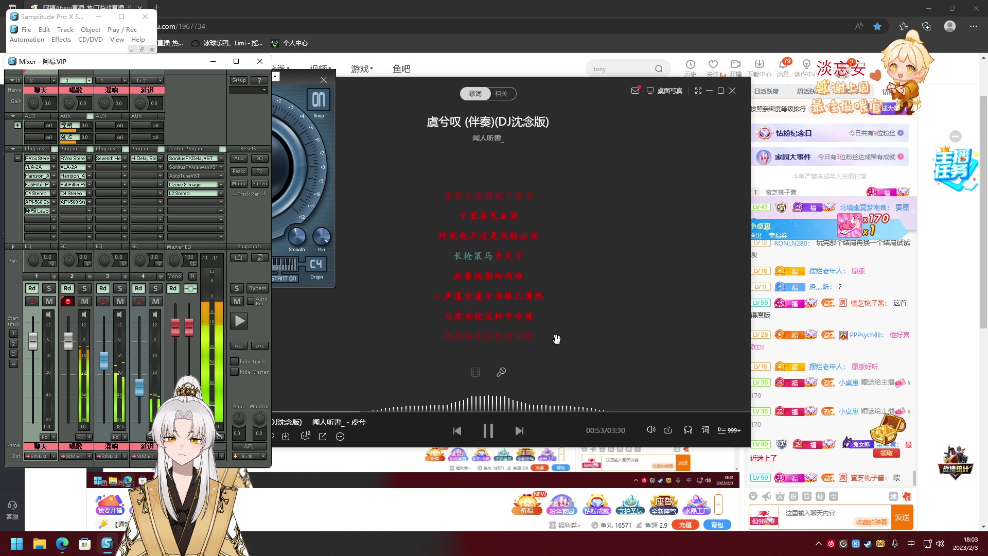Click the load snapshot folder icon
This screenshot has width=988, height=556.
tap(239, 257)
